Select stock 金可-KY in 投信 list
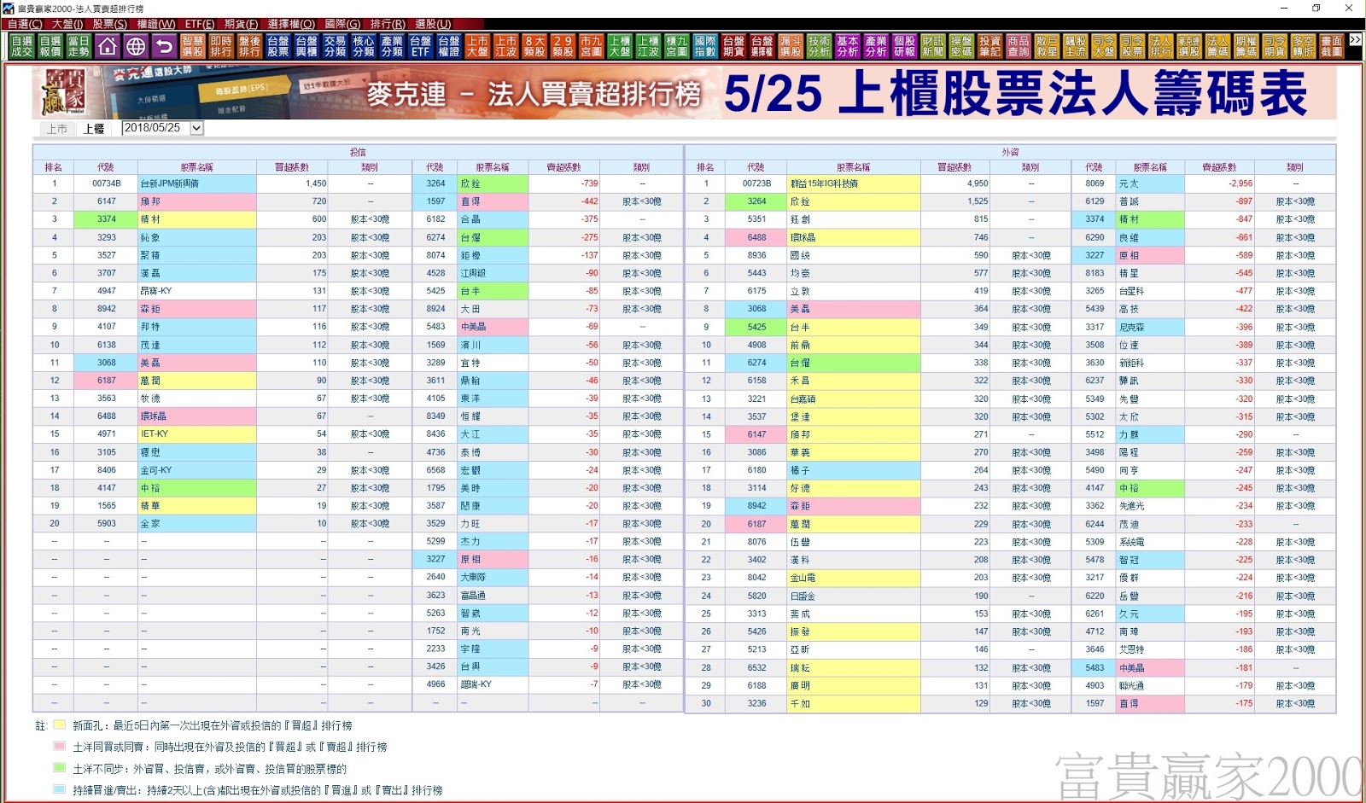The image size is (1366, 803). point(196,470)
